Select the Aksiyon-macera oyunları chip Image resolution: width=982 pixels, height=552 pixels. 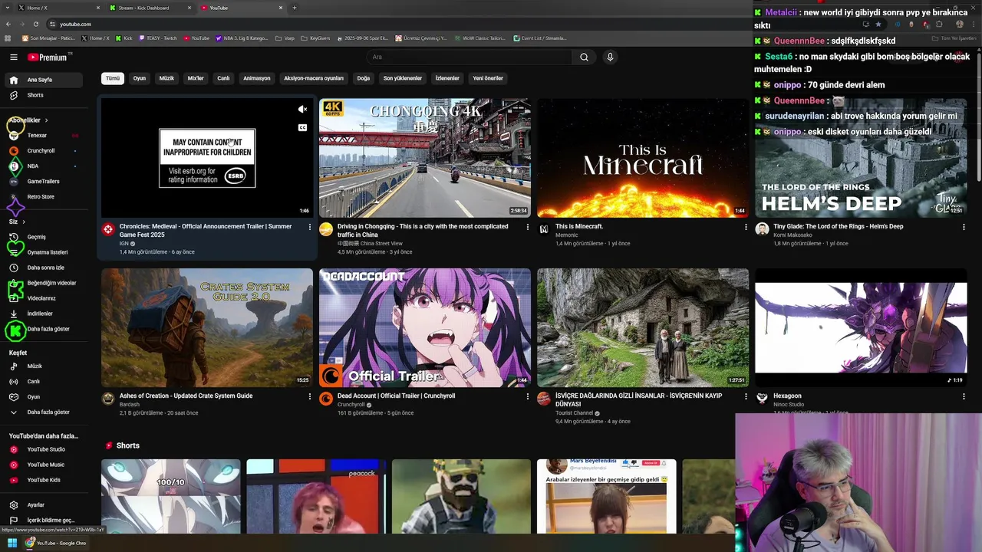click(x=314, y=78)
